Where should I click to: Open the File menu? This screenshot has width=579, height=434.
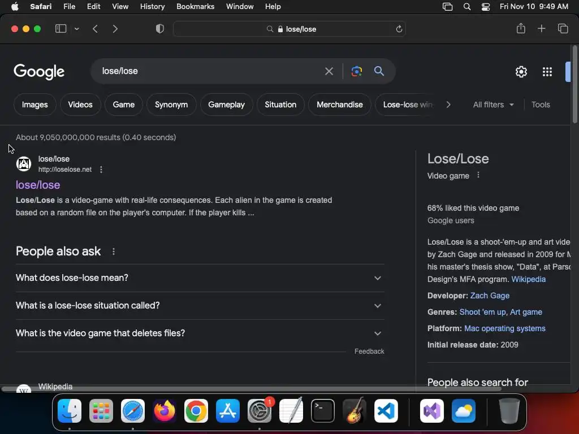(x=70, y=7)
